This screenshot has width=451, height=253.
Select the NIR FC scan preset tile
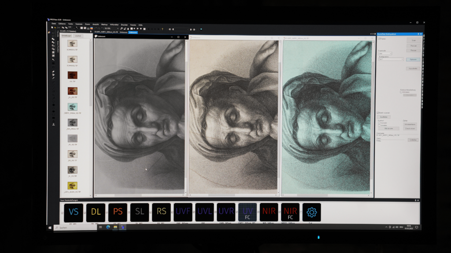pyautogui.click(x=290, y=212)
